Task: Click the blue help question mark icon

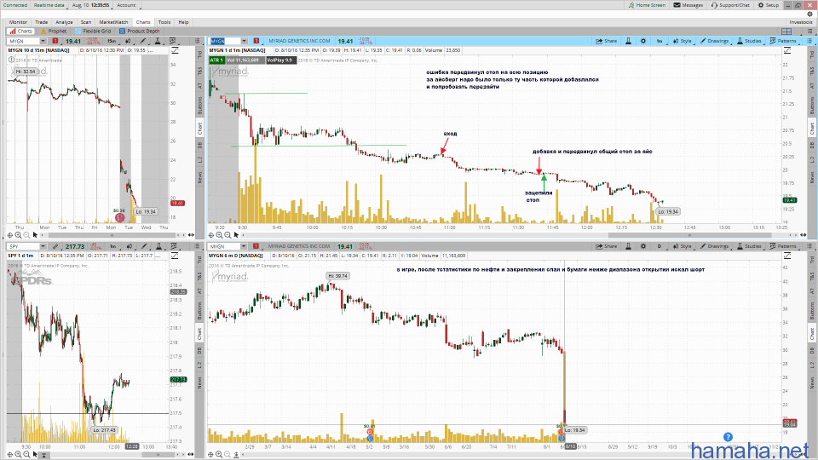Action: point(729,437)
